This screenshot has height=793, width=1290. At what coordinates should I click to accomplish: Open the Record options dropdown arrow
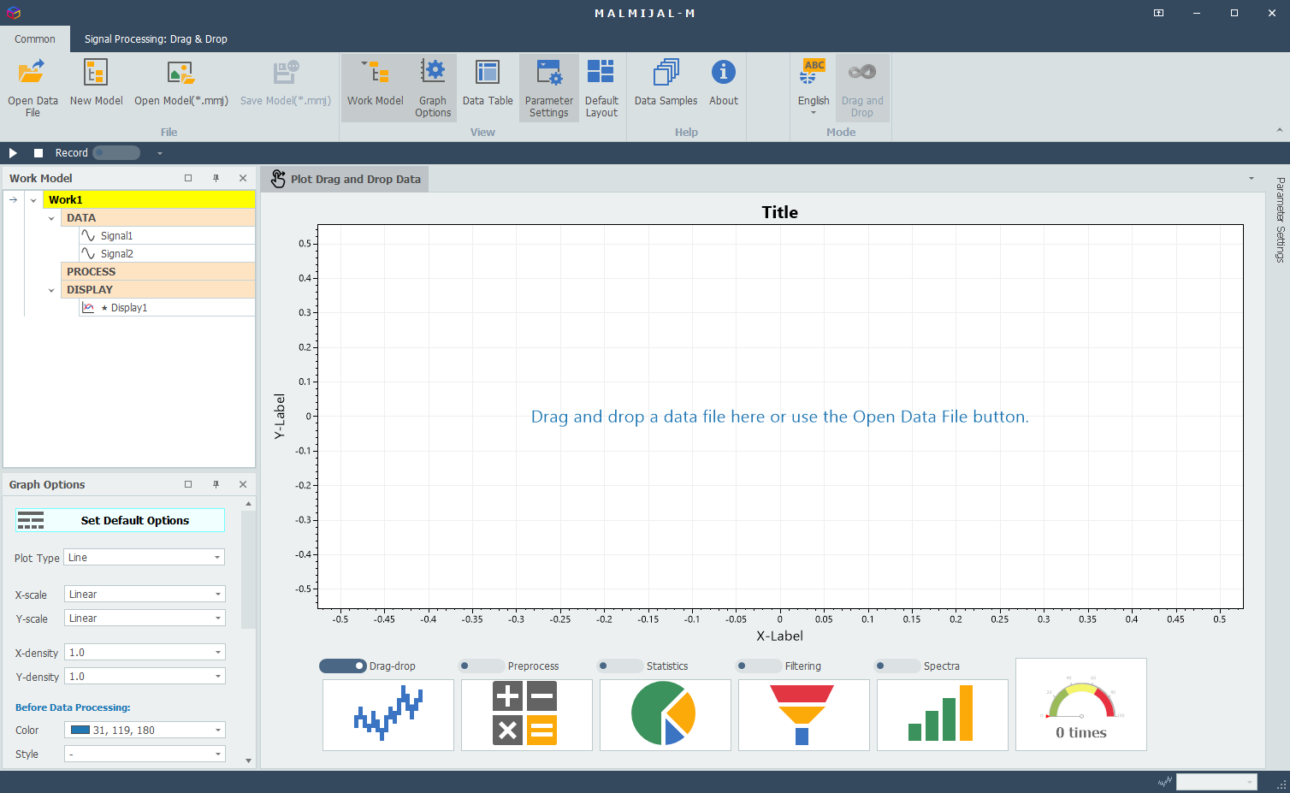(159, 153)
